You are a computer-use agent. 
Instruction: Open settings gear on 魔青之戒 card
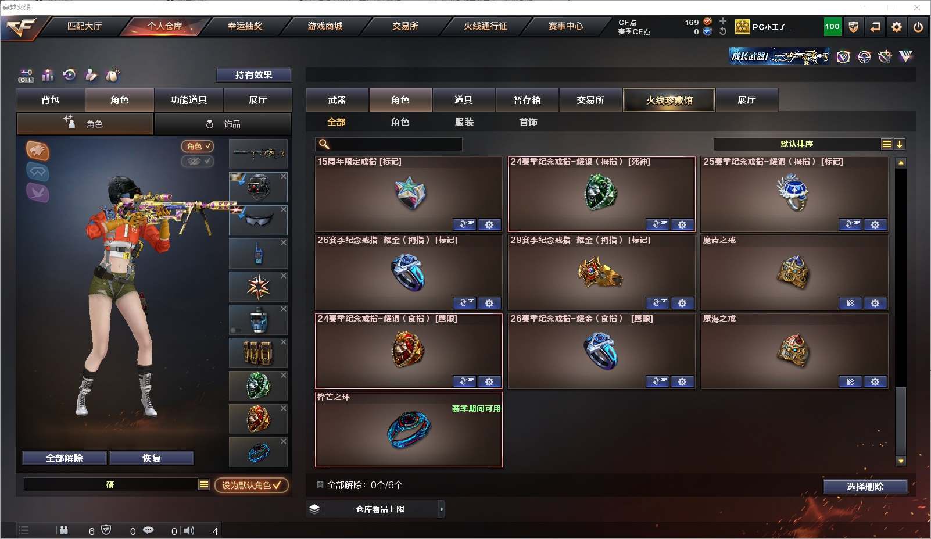coord(875,303)
